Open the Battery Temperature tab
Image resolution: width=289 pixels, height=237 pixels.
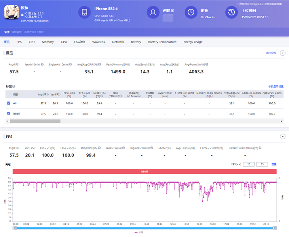162,42
